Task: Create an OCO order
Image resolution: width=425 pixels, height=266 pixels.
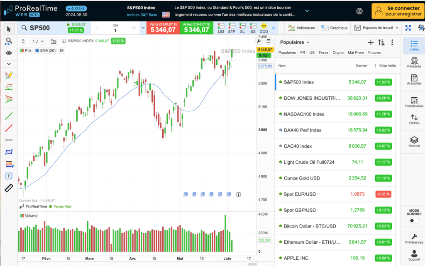Action: (x=264, y=28)
